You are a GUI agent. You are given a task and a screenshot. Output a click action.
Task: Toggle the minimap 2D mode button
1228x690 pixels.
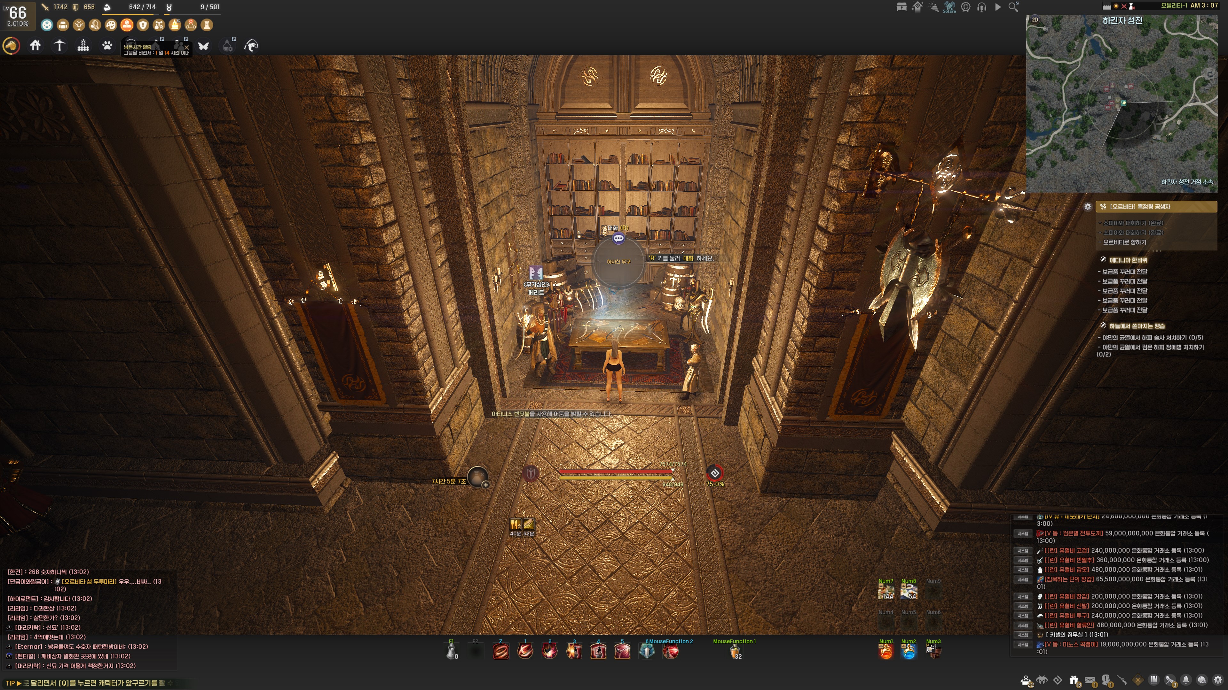pos(1035,19)
